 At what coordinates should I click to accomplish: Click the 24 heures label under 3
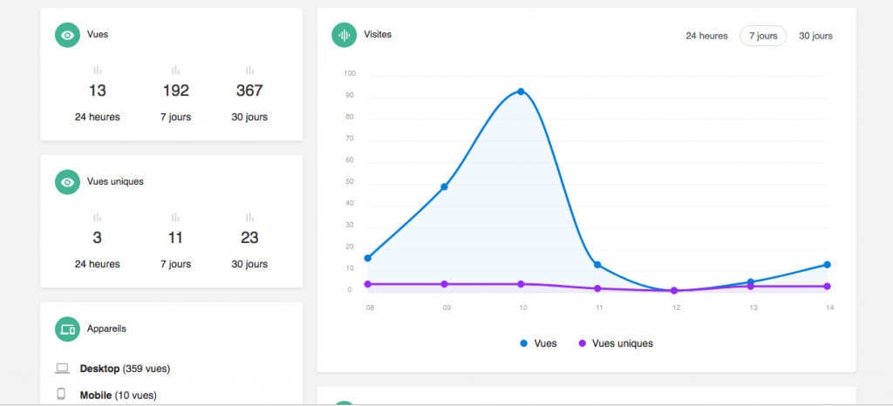(x=98, y=264)
